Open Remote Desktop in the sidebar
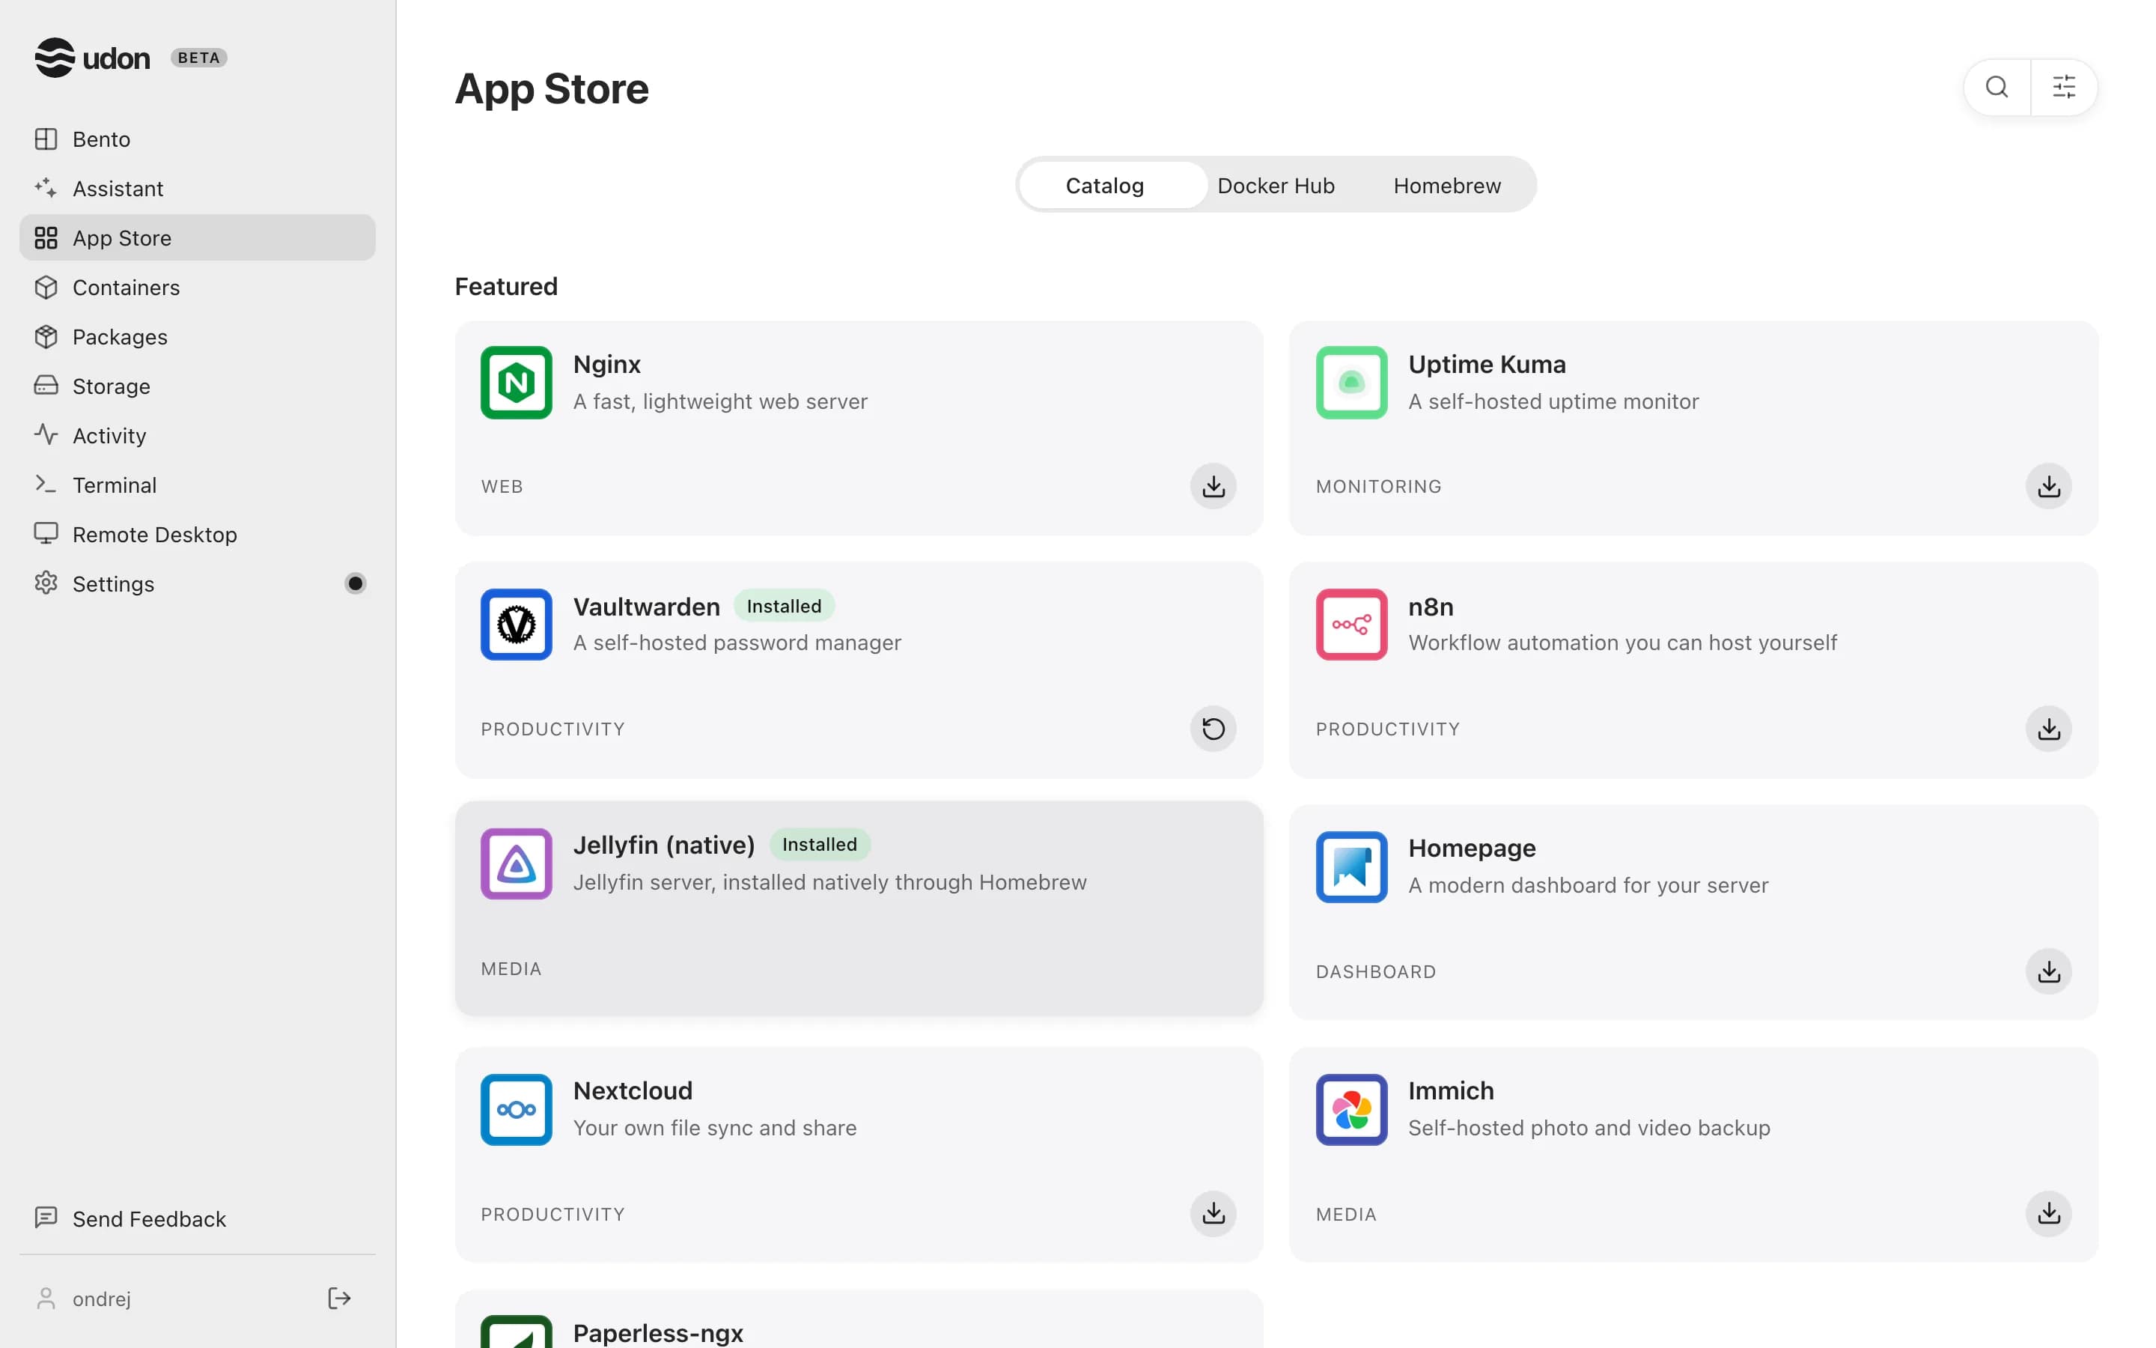This screenshot has height=1348, width=2156. (x=198, y=534)
